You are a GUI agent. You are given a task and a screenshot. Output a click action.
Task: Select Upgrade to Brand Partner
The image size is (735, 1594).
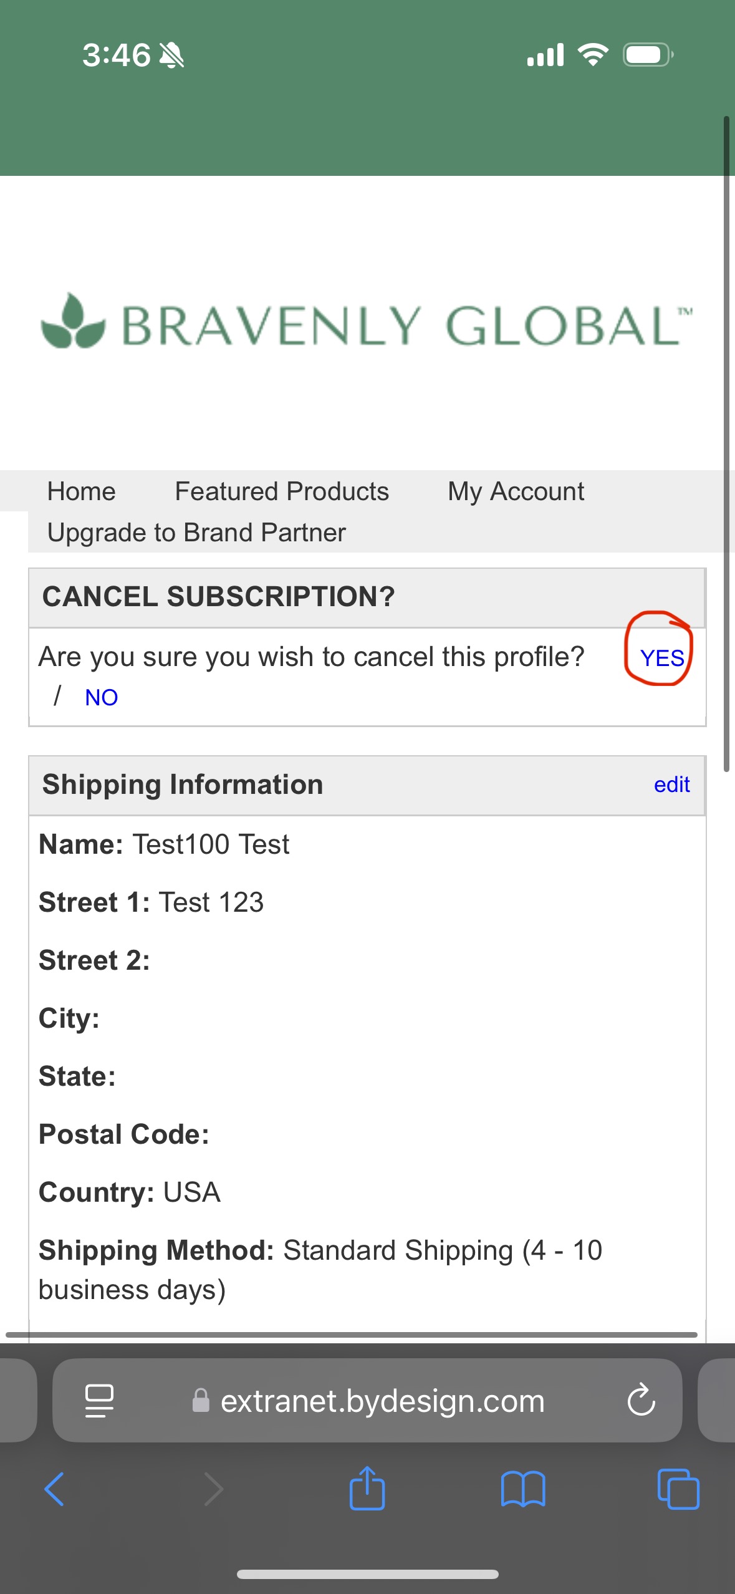coord(196,533)
